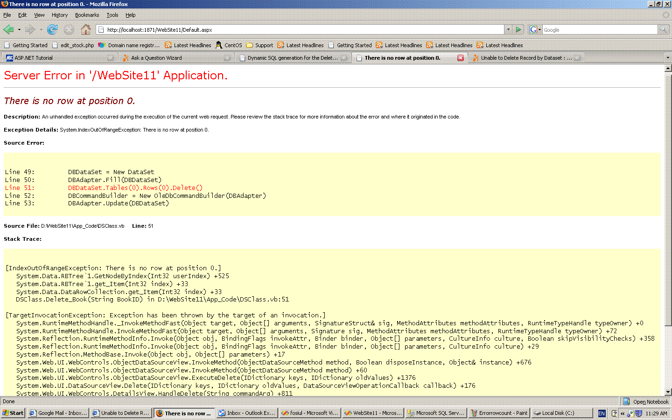The image size is (672, 420).
Task: Click the ASP.NET Tutorial tab favicon
Action: [x=9, y=58]
